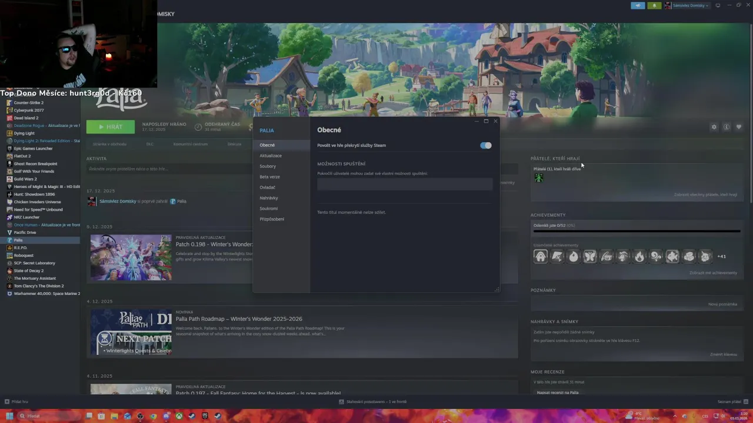Show the +41 more achievements

click(x=721, y=256)
